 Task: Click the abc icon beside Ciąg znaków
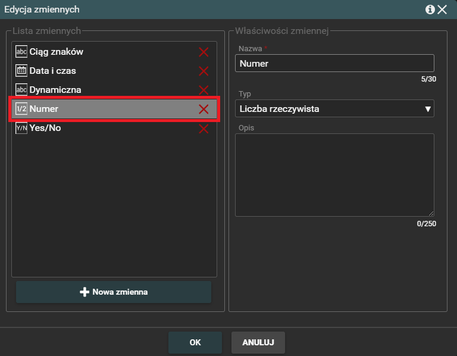point(21,52)
